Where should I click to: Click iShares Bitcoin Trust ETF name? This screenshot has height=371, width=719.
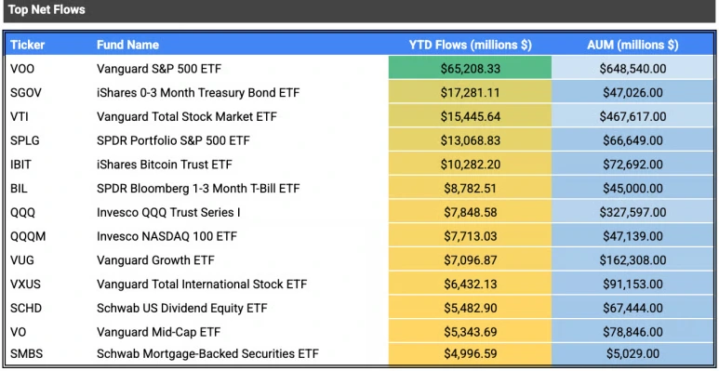pos(164,165)
